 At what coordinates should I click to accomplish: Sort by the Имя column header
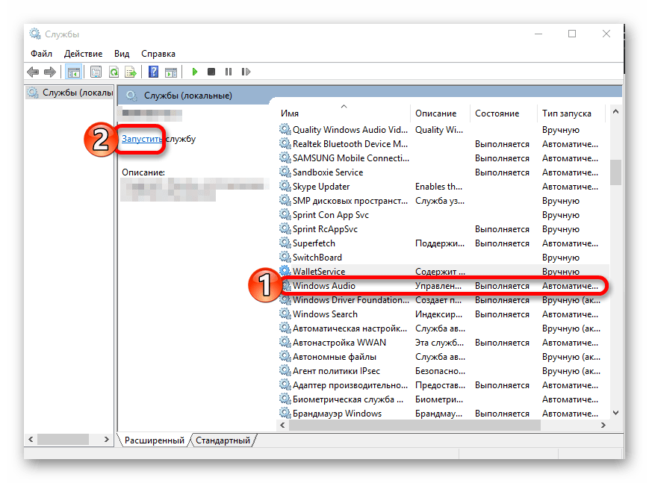point(344,113)
